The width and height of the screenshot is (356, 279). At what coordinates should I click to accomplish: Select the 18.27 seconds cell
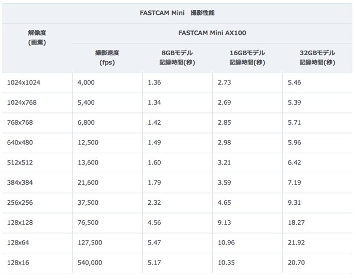[318, 223]
